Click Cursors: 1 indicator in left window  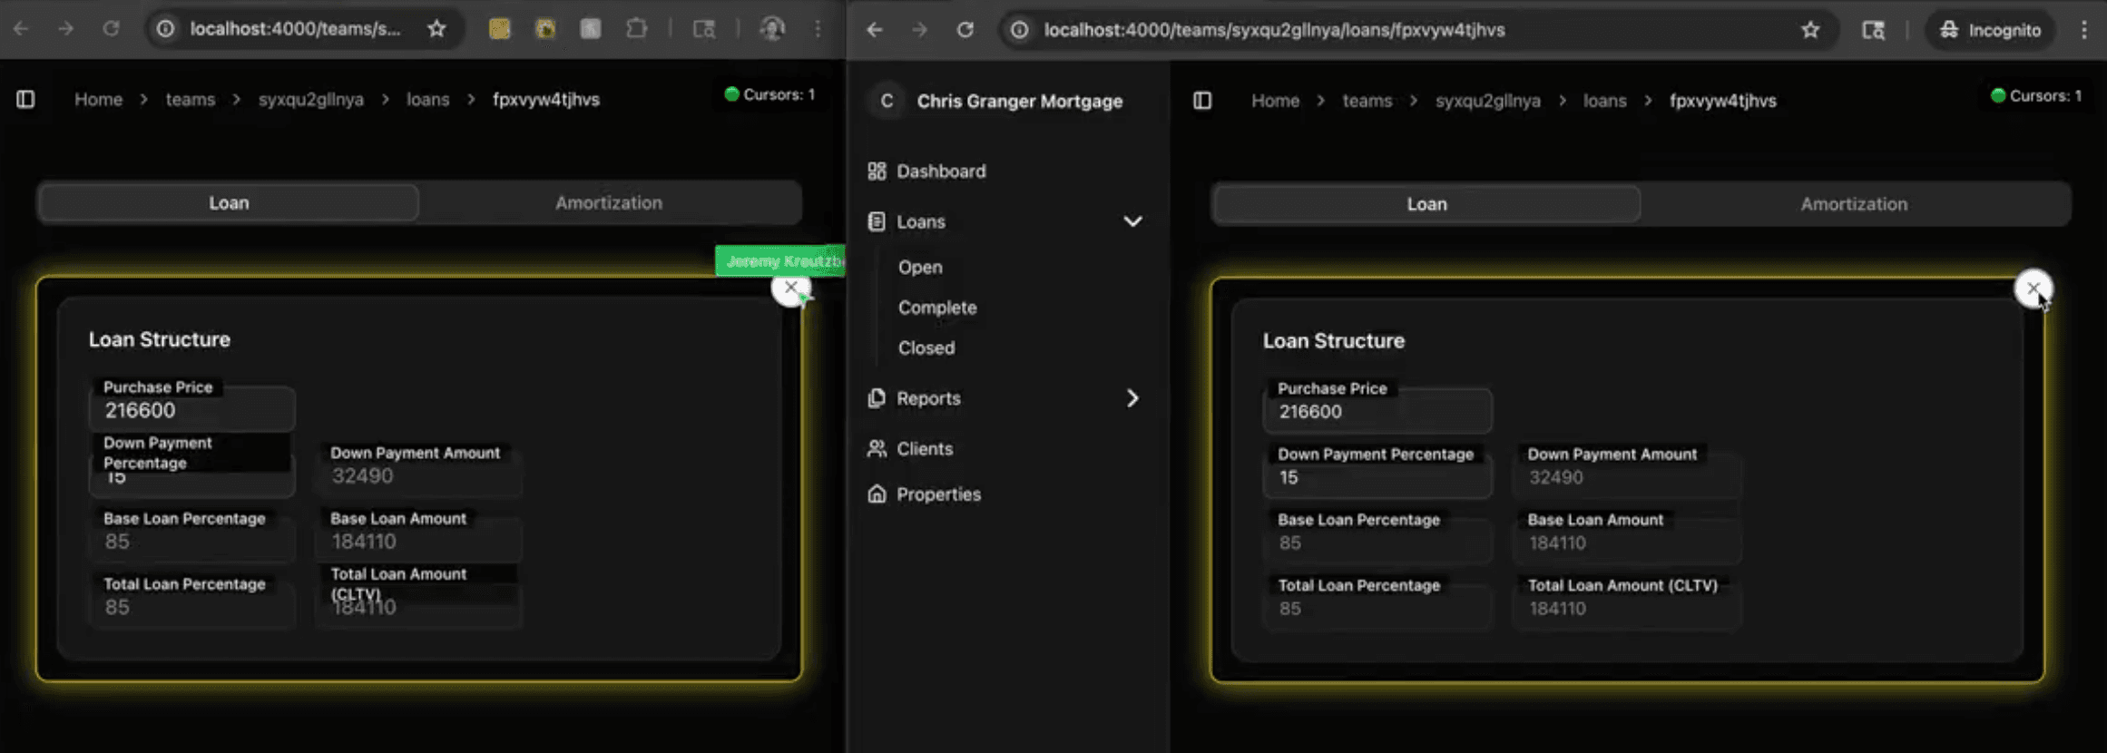[769, 94]
